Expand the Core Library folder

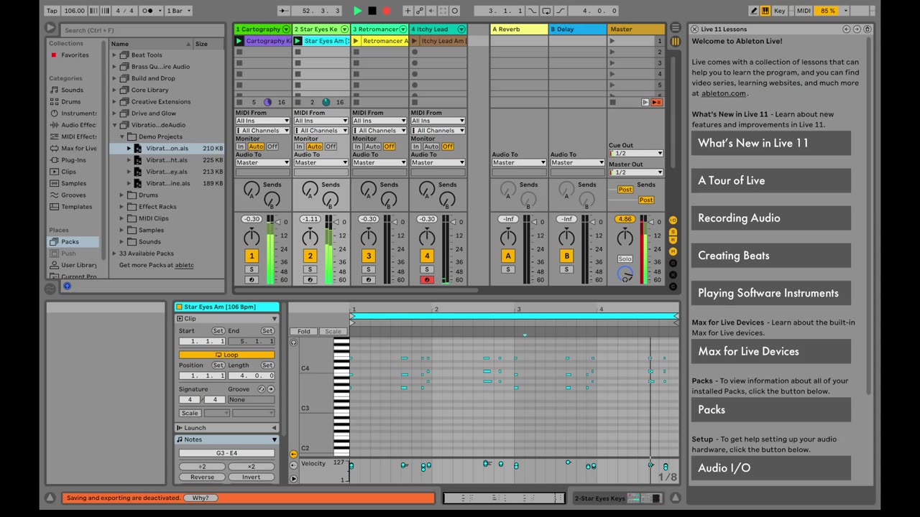(114, 90)
